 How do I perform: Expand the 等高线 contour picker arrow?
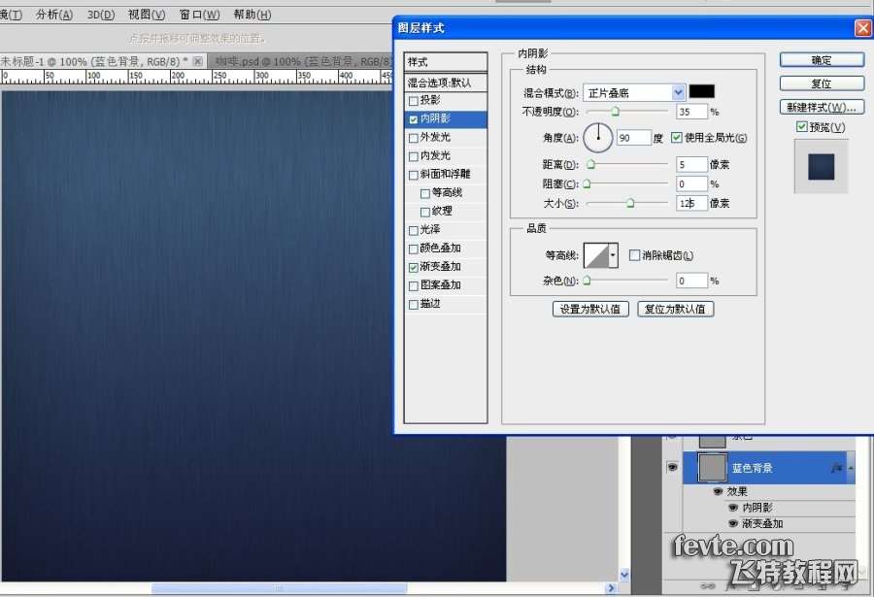[x=613, y=255]
